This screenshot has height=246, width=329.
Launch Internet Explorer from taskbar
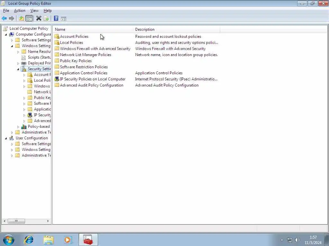pyautogui.click(x=29, y=240)
